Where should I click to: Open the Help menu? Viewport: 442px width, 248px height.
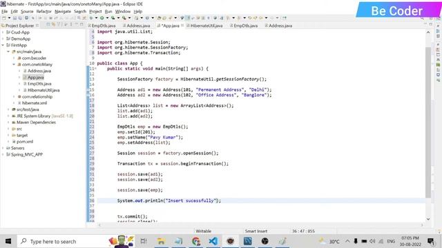coord(138,12)
